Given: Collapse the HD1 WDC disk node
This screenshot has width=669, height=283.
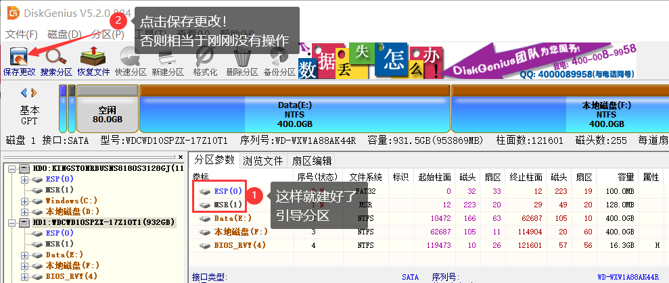Looking at the screenshot, I should pos(11,222).
